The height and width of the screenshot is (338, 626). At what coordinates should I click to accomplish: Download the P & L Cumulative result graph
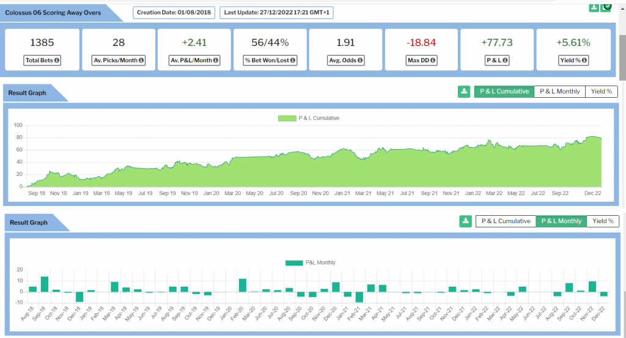(x=464, y=92)
